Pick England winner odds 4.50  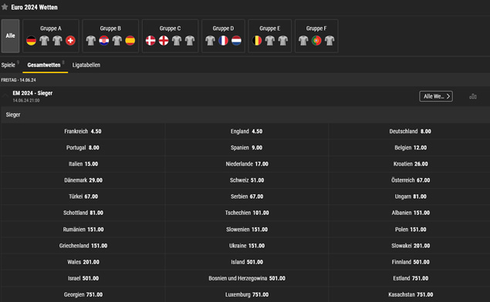click(247, 131)
